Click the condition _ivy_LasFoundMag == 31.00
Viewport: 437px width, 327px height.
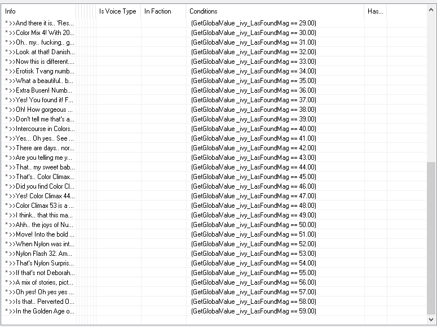point(254,42)
